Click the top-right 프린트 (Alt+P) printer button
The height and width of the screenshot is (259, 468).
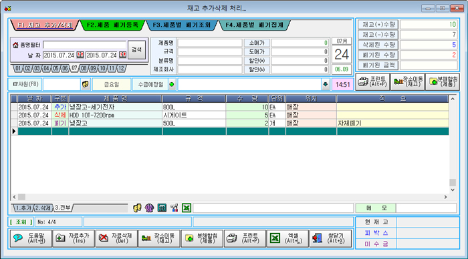(372, 81)
